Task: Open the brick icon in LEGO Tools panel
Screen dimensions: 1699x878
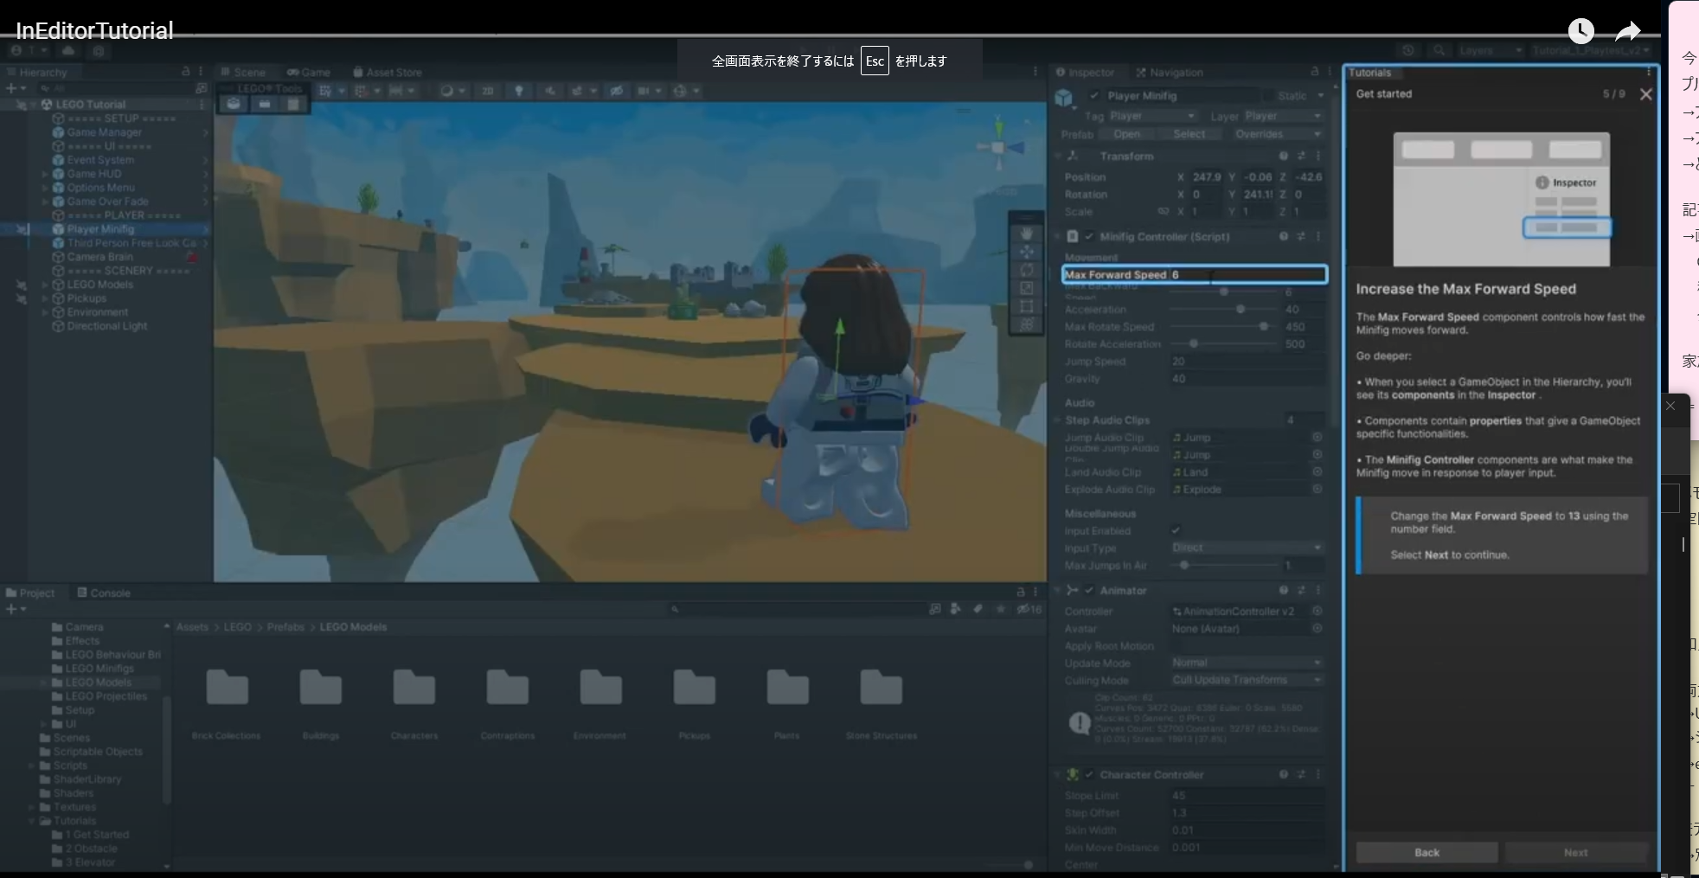Action: 264,104
